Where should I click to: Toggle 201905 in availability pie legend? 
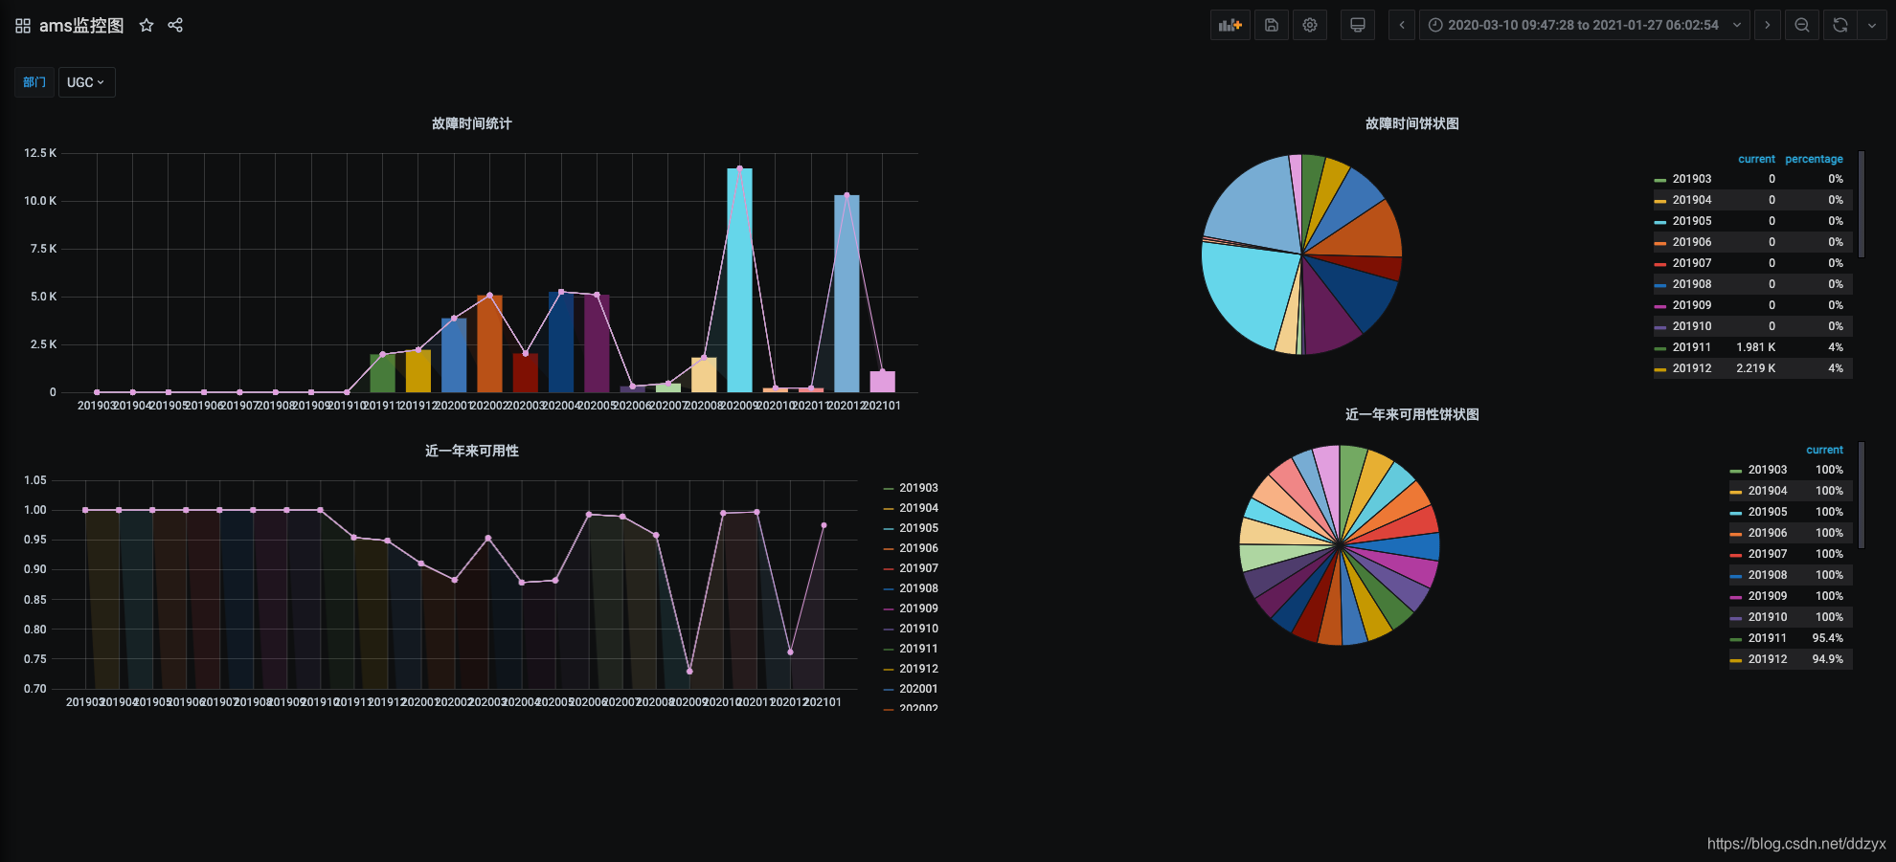click(x=1768, y=512)
